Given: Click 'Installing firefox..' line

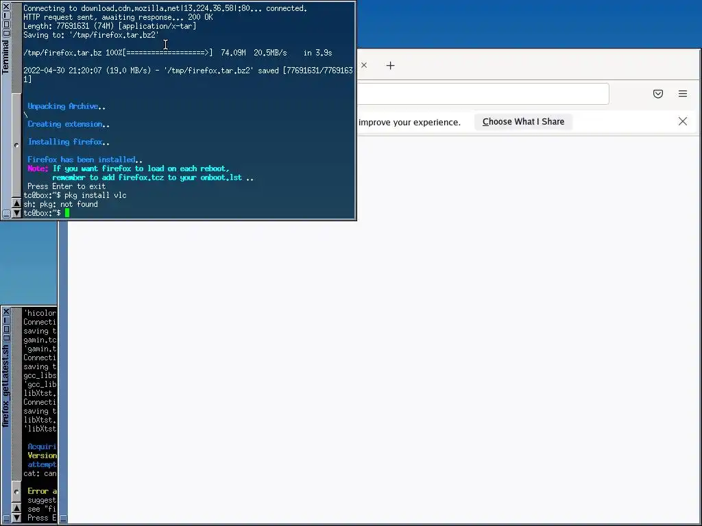Looking at the screenshot, I should tap(69, 142).
